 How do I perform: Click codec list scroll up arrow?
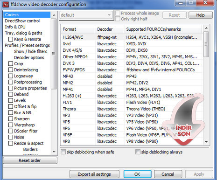pyautogui.click(x=206, y=28)
